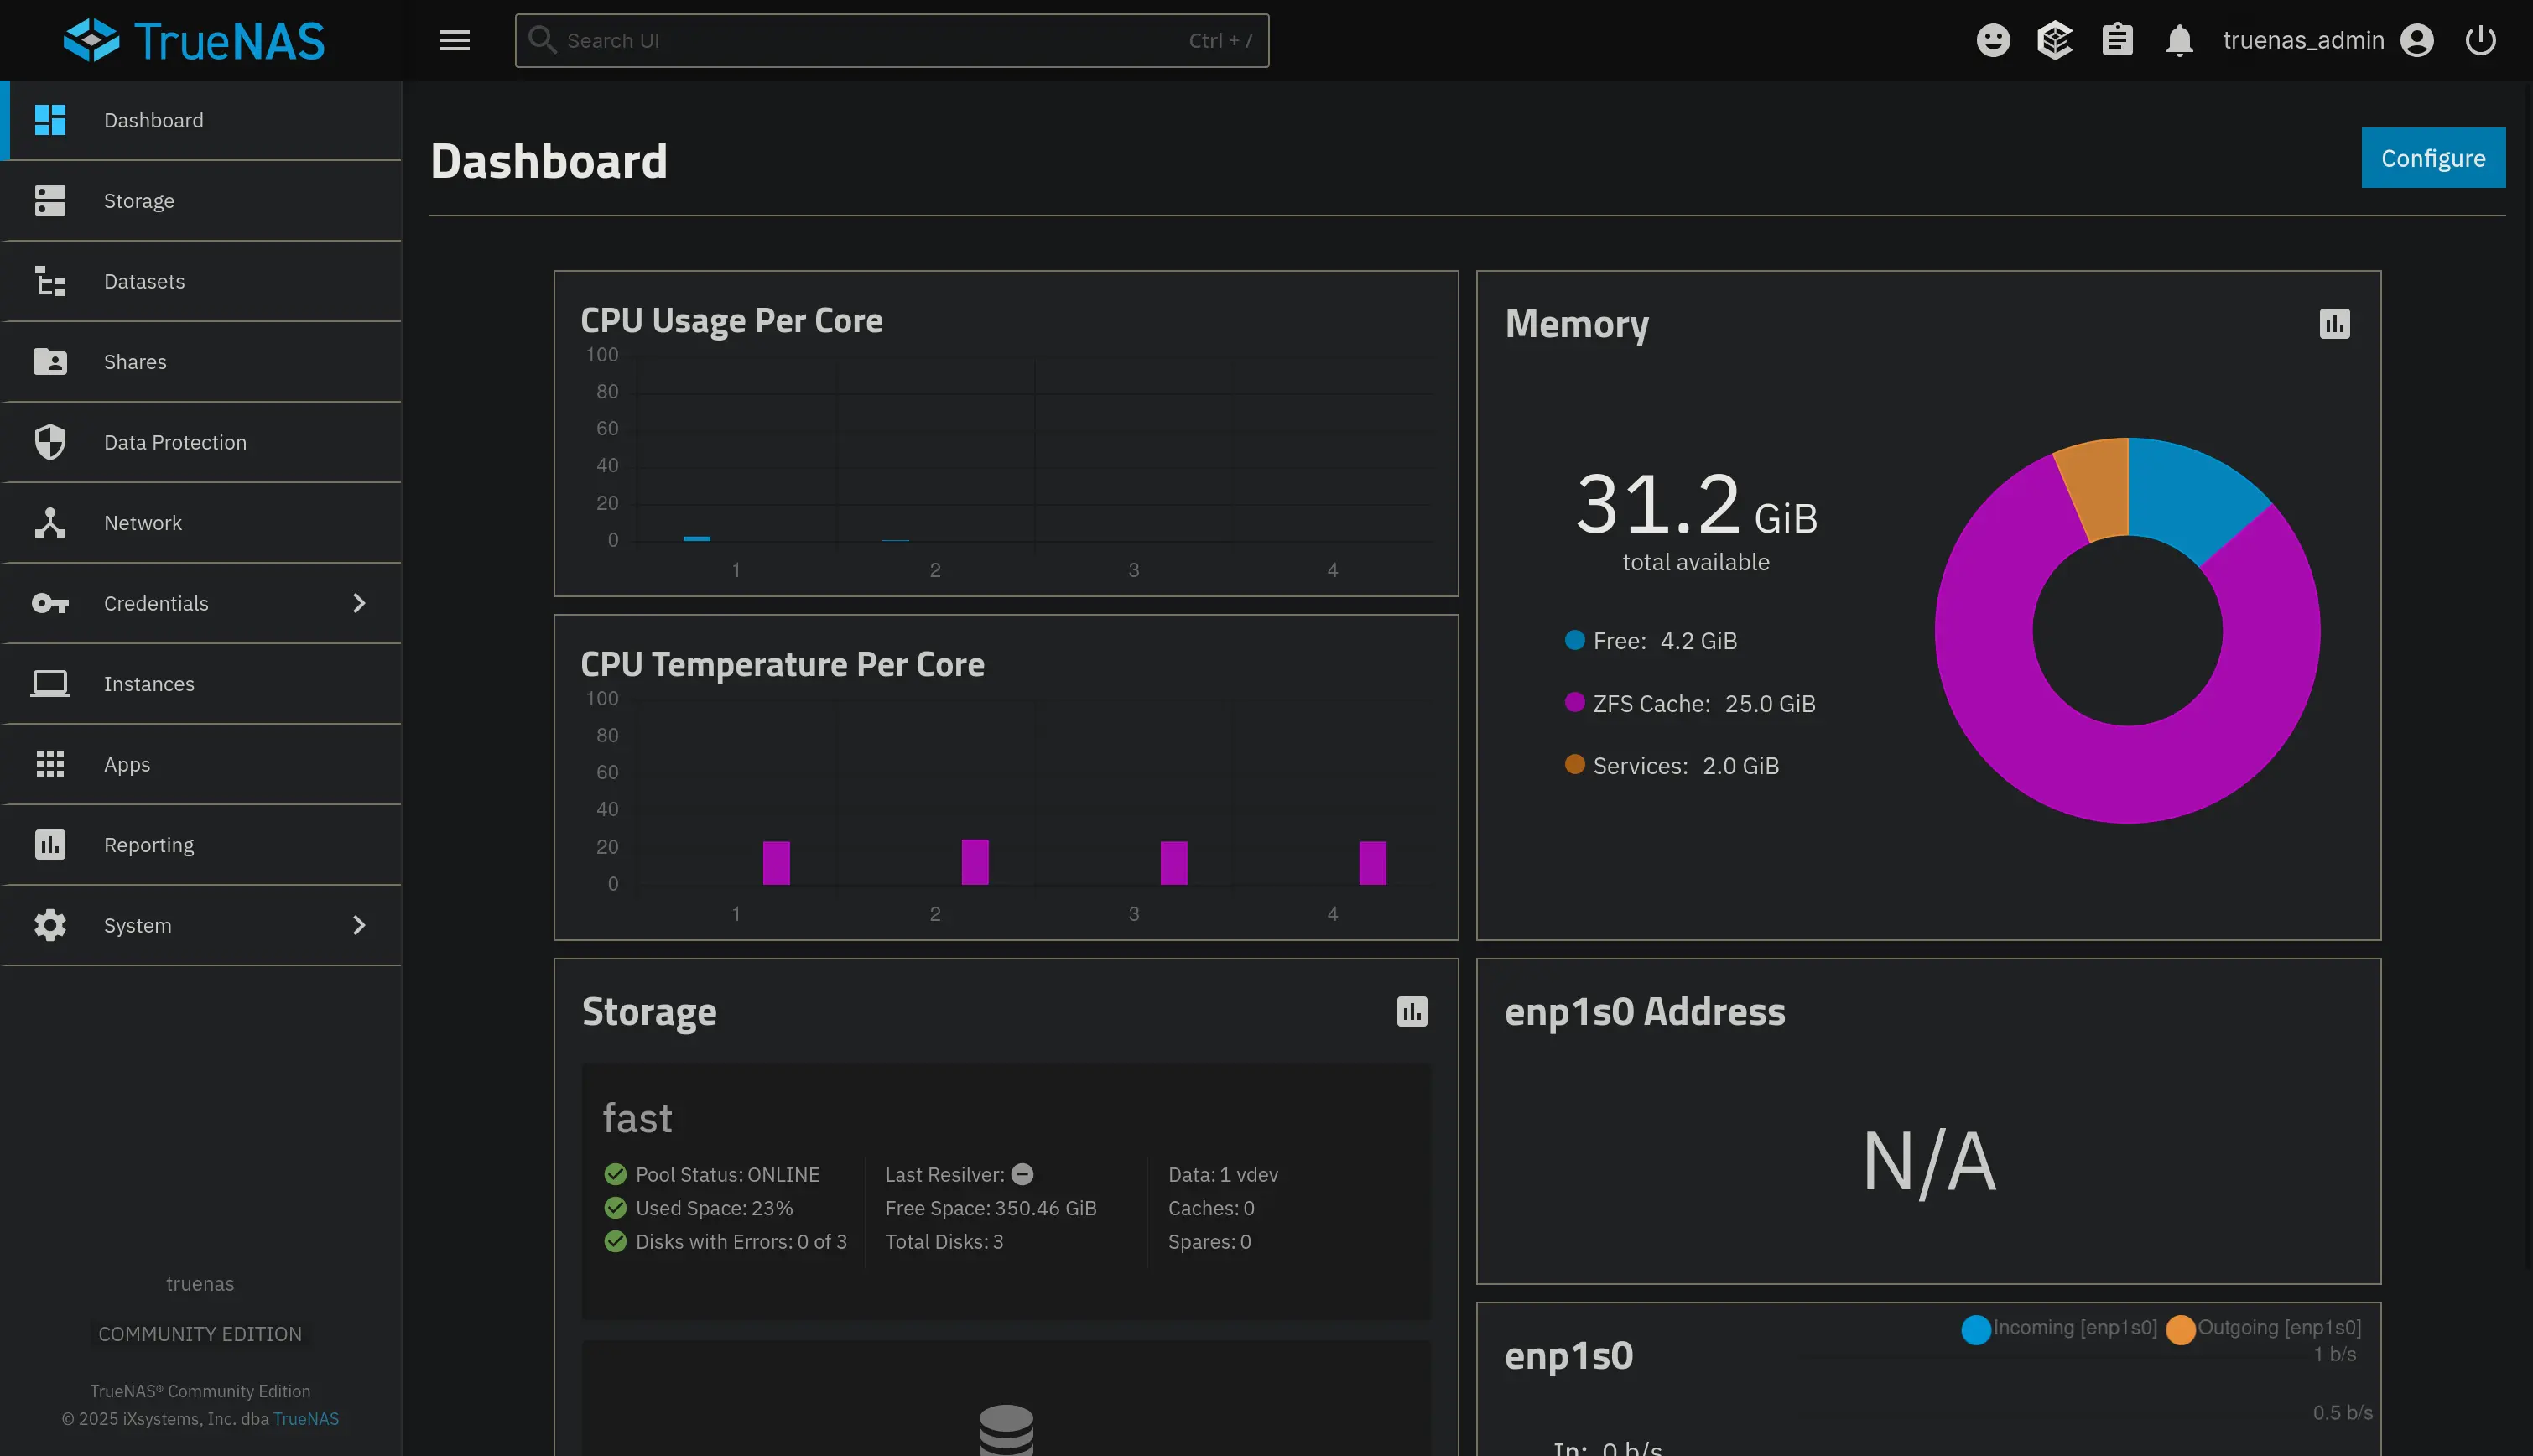Screen dimensions: 2533x1456
Task: Click the 31.2 GiB total available value
Action: click(x=1696, y=505)
